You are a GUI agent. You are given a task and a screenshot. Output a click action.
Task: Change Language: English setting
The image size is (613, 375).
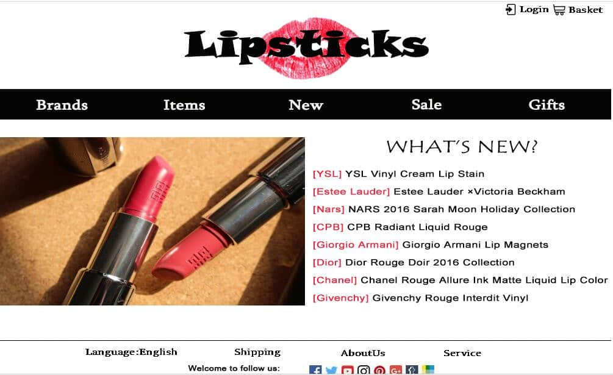click(131, 352)
